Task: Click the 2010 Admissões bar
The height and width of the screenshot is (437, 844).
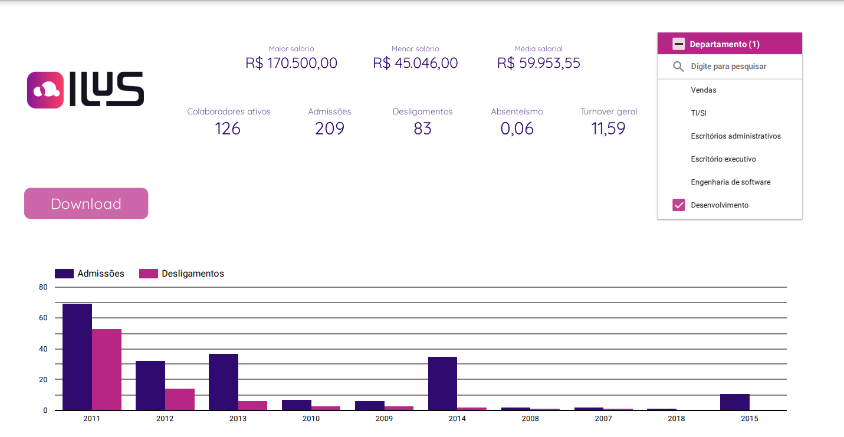Action: pos(297,405)
